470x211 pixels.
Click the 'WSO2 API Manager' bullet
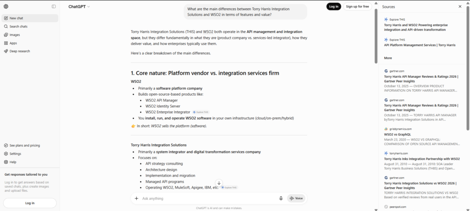click(162, 100)
